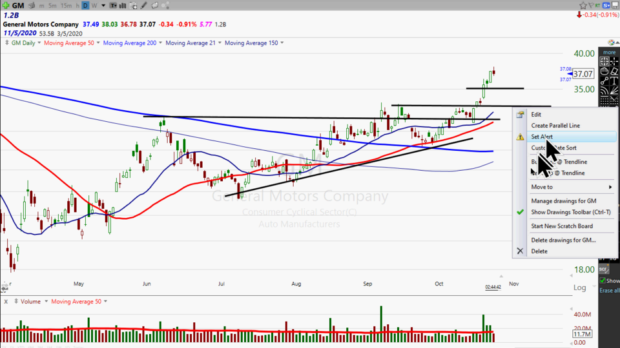Click the 11/5/2020 date text

pos(20,33)
